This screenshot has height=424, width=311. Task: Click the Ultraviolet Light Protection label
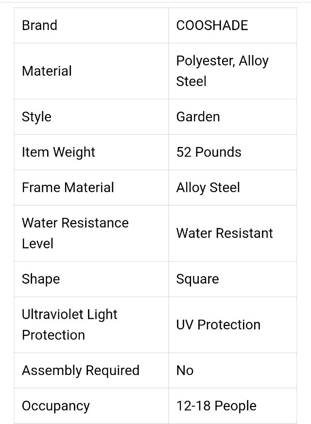coord(69,325)
